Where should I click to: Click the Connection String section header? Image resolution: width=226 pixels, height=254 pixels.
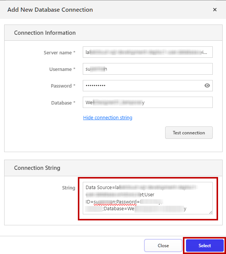click(37, 168)
